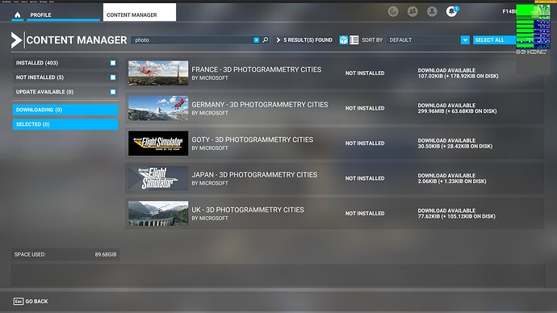Click the '5 Result(s) Found' text
Viewport: 557px width, 313px height.
tap(308, 40)
